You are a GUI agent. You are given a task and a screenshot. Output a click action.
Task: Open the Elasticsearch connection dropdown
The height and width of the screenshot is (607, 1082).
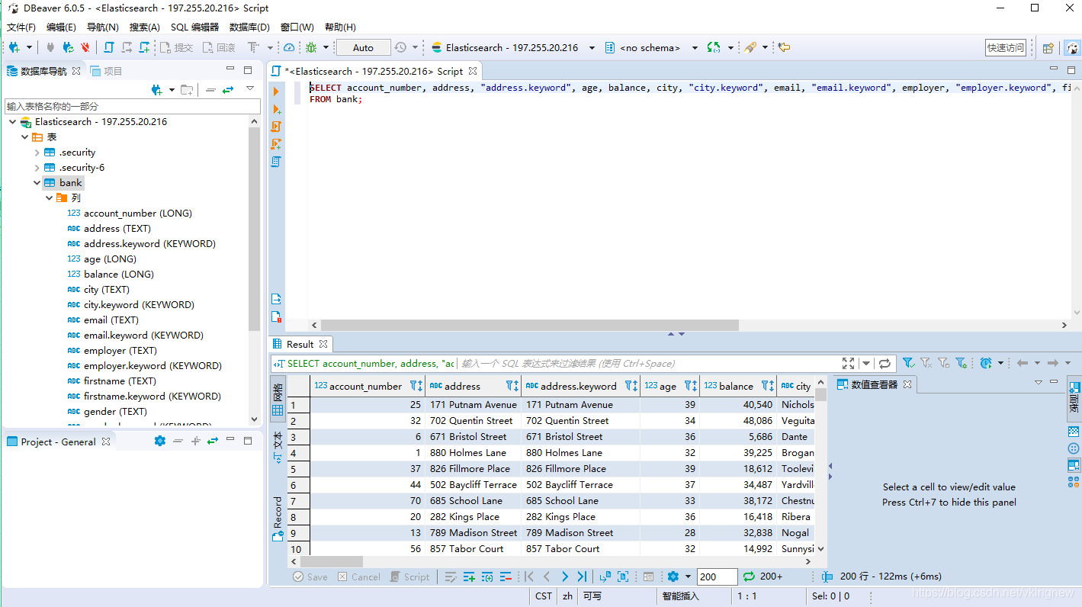click(x=592, y=47)
